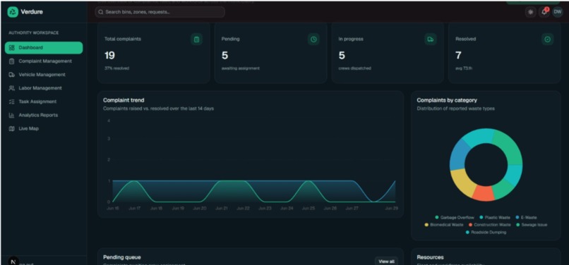This screenshot has height=265, width=569.
Task: Click the Analytics Reports chart icon
Action: (11, 116)
